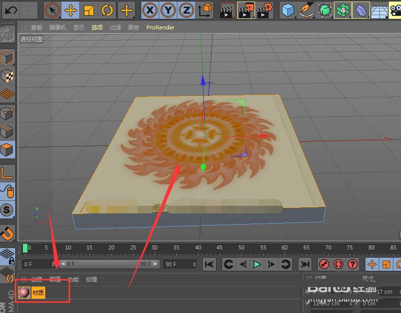Enable the Axis mode L-shaped icon
Viewport: 401px width, 313px height.
(8, 173)
